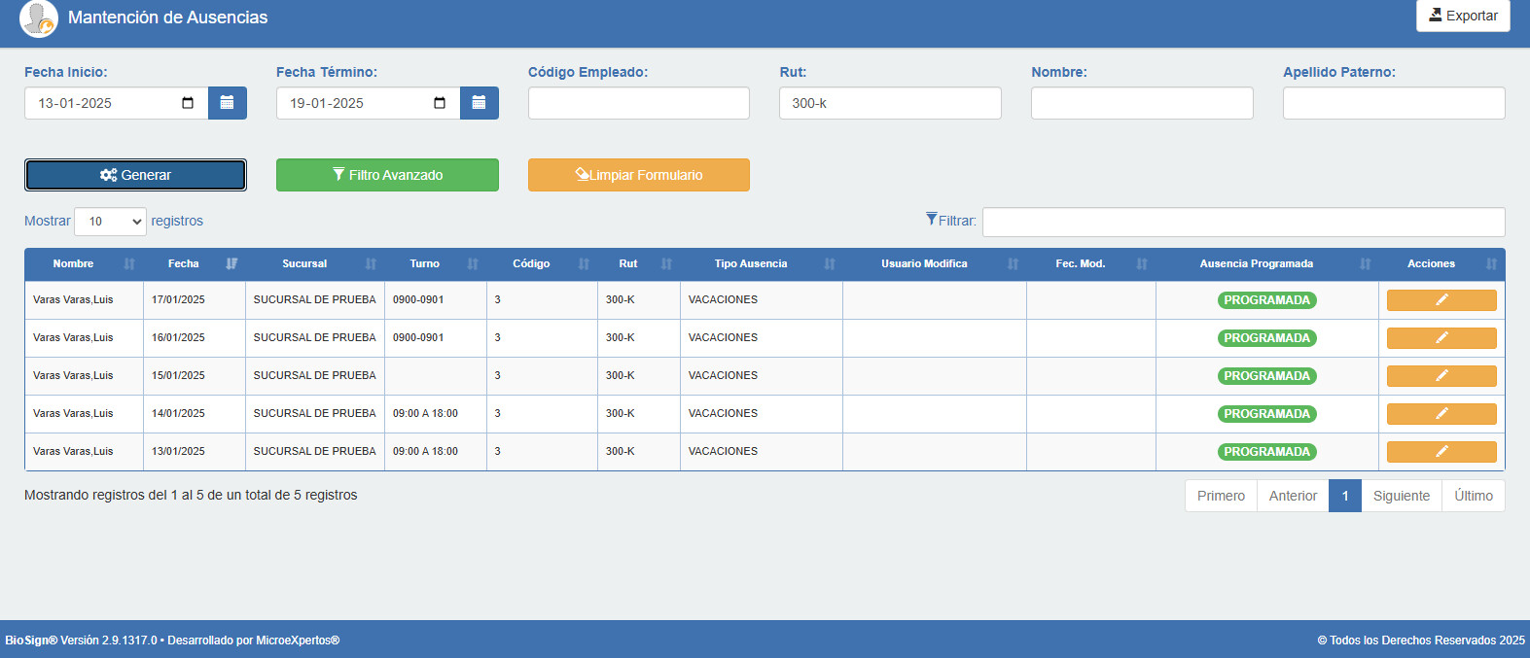Screen dimensions: 1530x658
Task: Focus the Filtrar search box
Action: point(1244,222)
